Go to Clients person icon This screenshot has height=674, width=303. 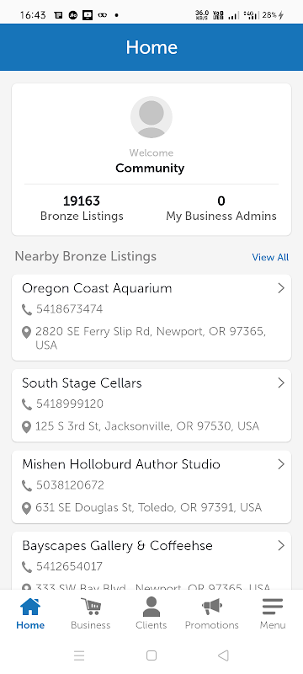pos(151,607)
